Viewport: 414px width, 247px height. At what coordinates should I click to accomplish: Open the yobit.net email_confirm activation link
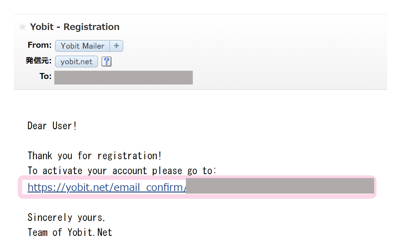pos(107,187)
